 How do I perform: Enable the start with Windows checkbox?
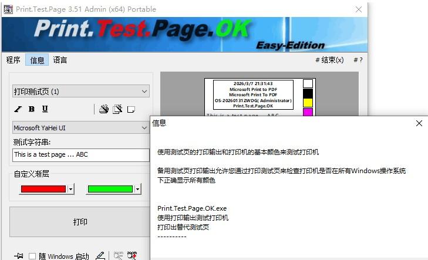point(32,256)
